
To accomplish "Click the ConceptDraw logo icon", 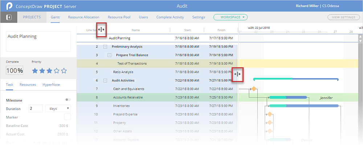I will pos(9,6).
